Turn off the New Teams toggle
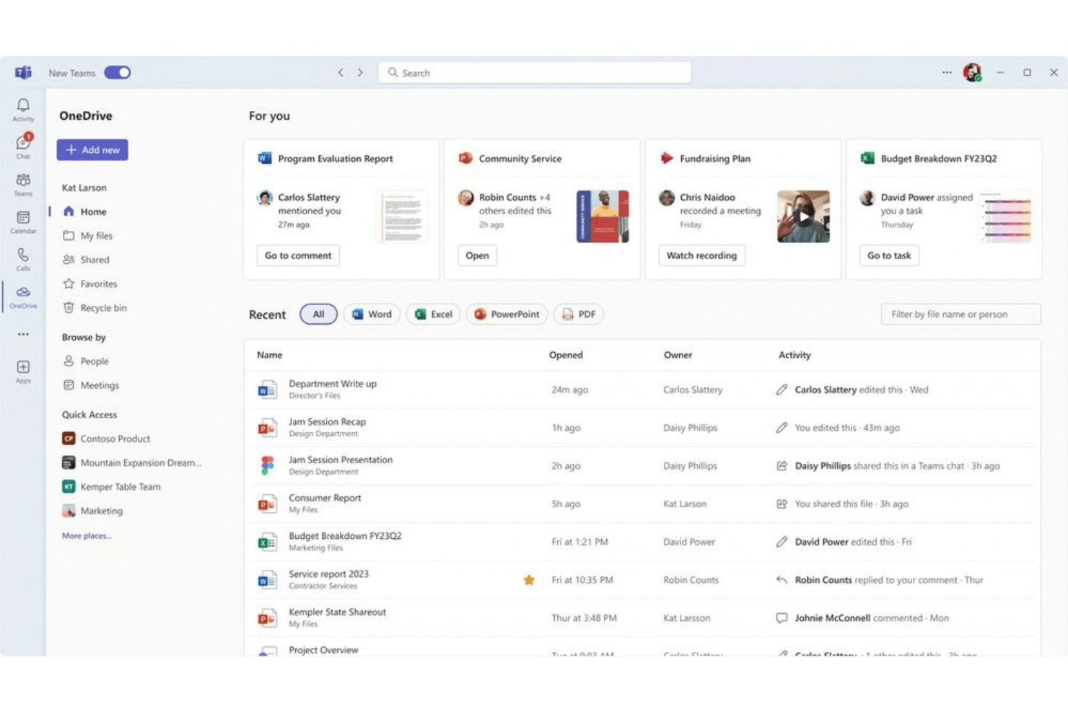This screenshot has height=712, width=1068. click(x=117, y=73)
